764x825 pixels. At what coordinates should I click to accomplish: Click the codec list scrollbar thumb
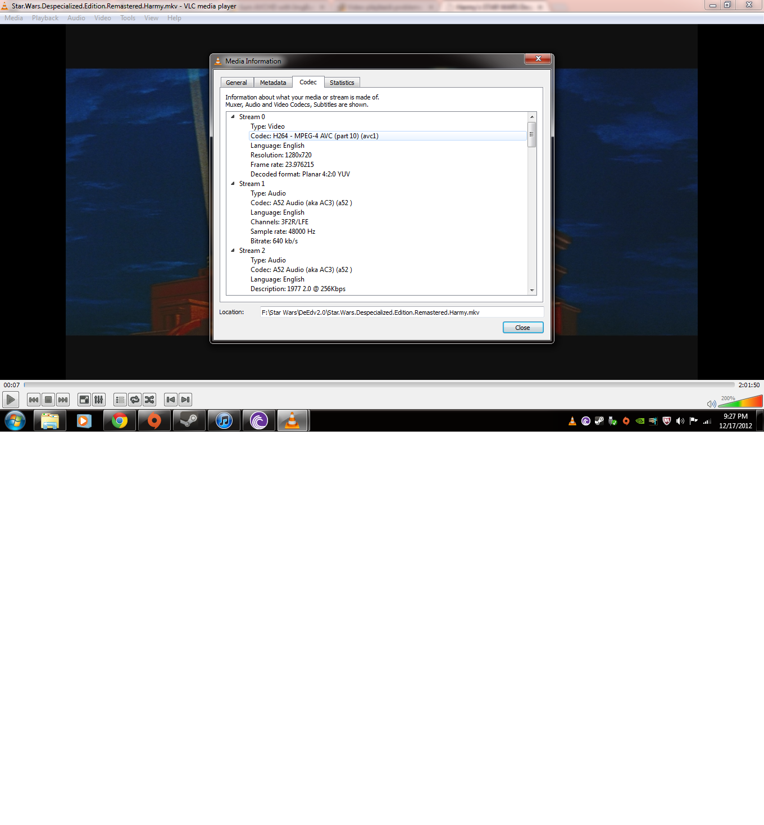click(x=532, y=134)
